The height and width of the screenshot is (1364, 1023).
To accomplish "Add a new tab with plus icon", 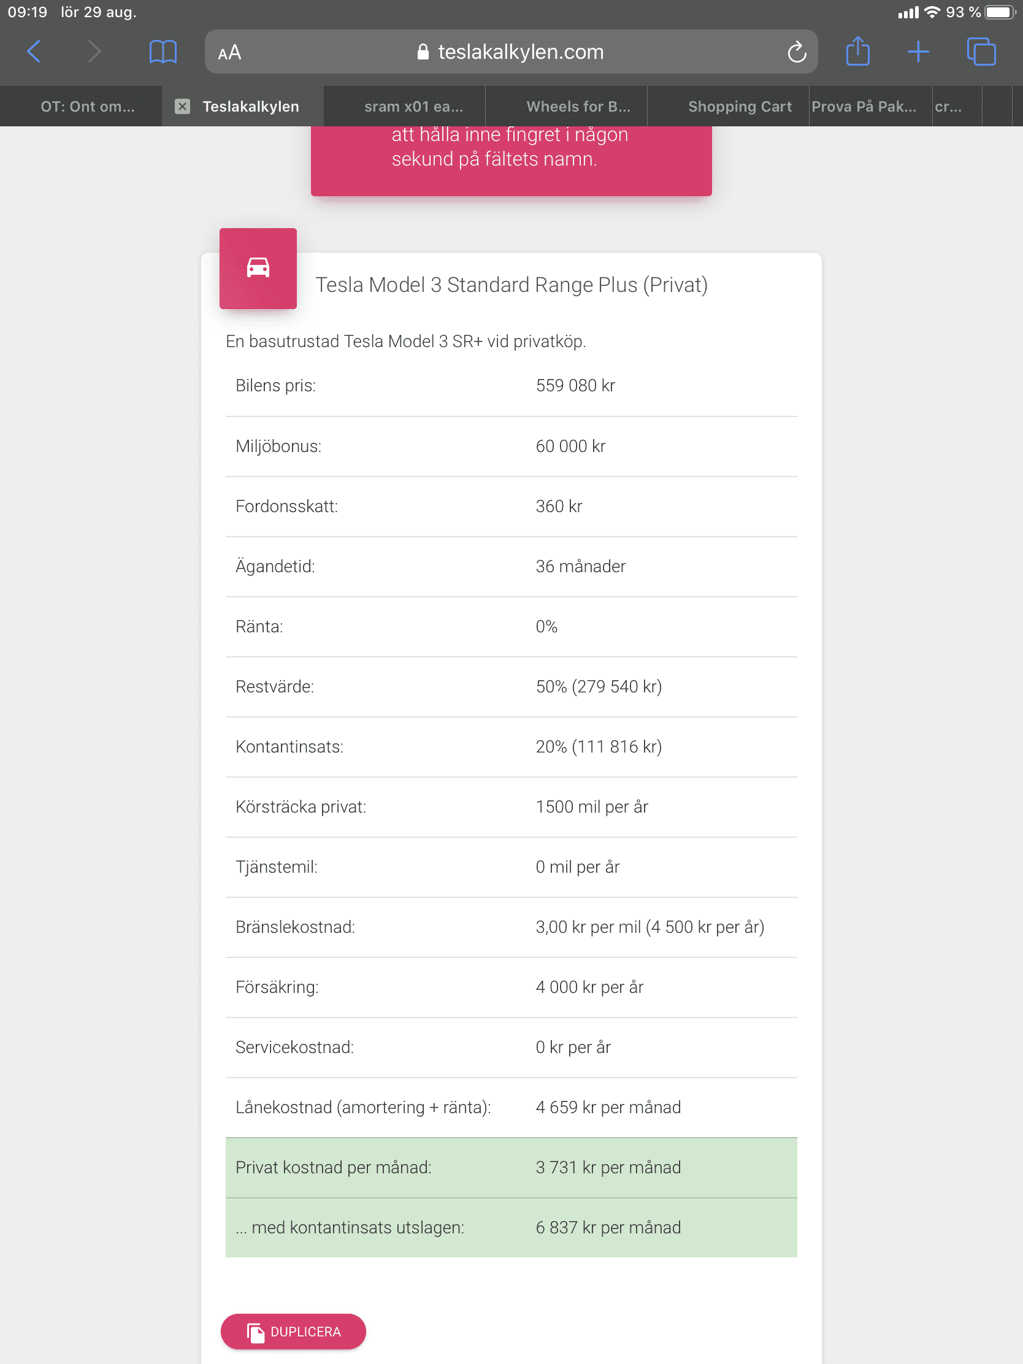I will click(x=918, y=52).
